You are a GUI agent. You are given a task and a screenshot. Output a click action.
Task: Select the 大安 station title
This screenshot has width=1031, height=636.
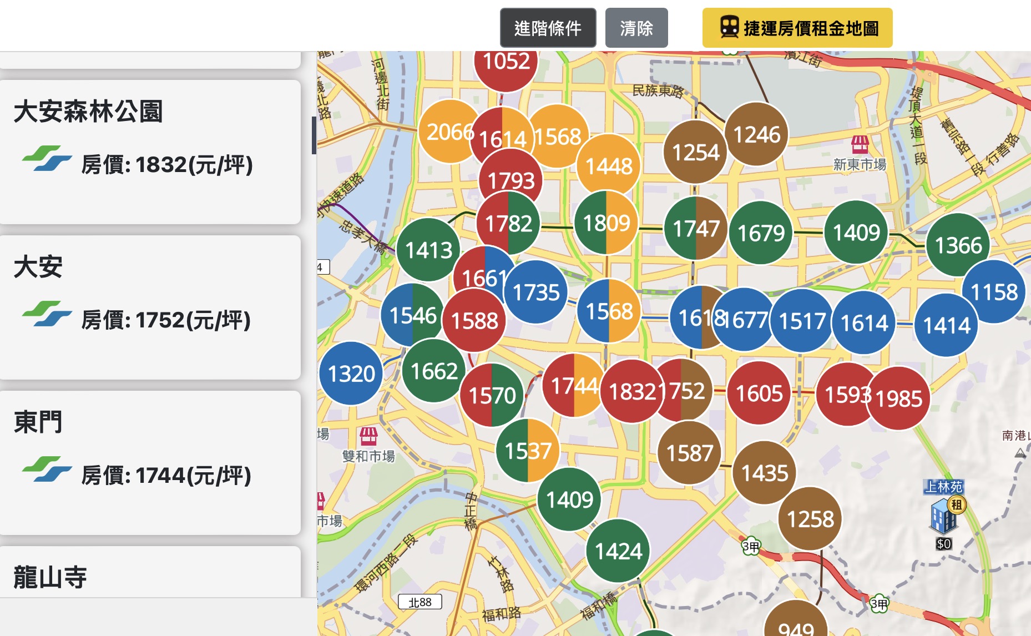coord(38,267)
